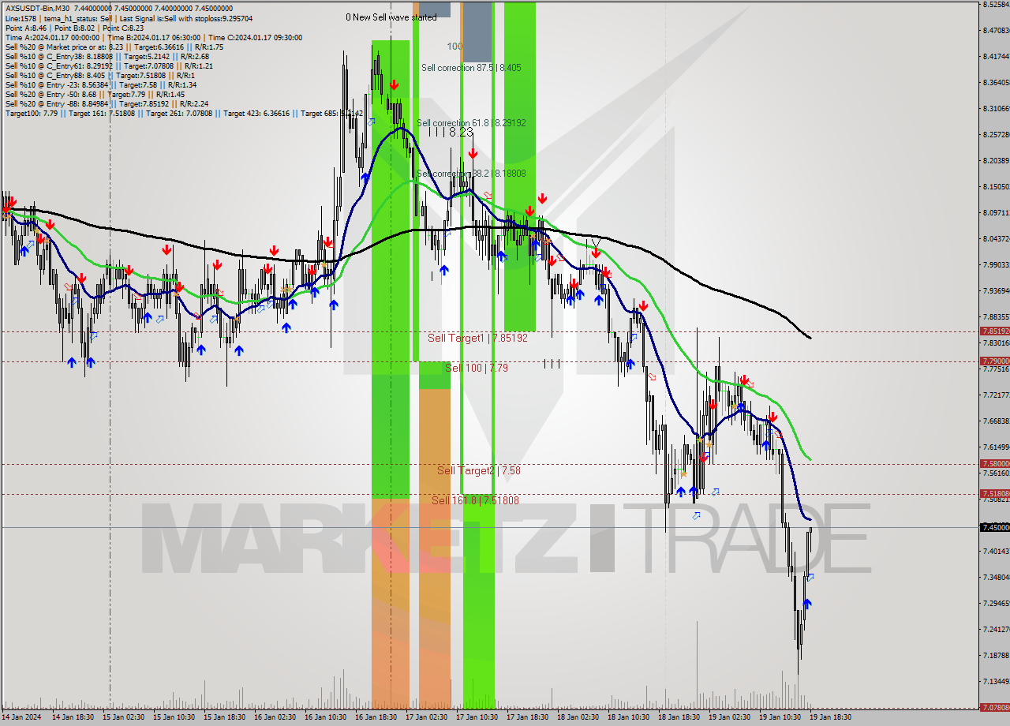The image size is (1010, 726).
Task: Select the 'Sell Target1 | 7.85192' label
Action: point(477,338)
